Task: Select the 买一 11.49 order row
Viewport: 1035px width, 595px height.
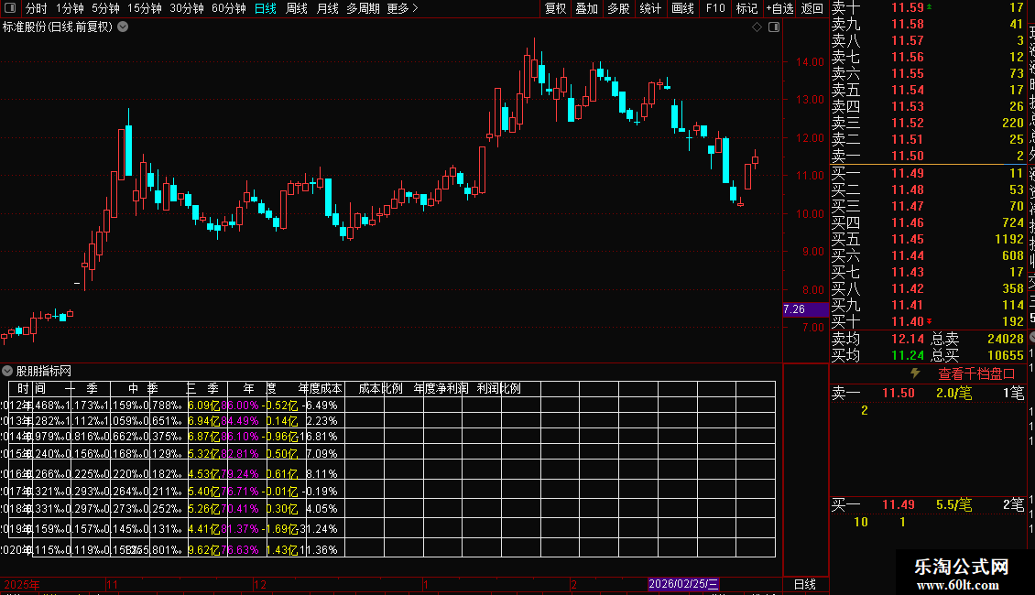Action: 928,173
